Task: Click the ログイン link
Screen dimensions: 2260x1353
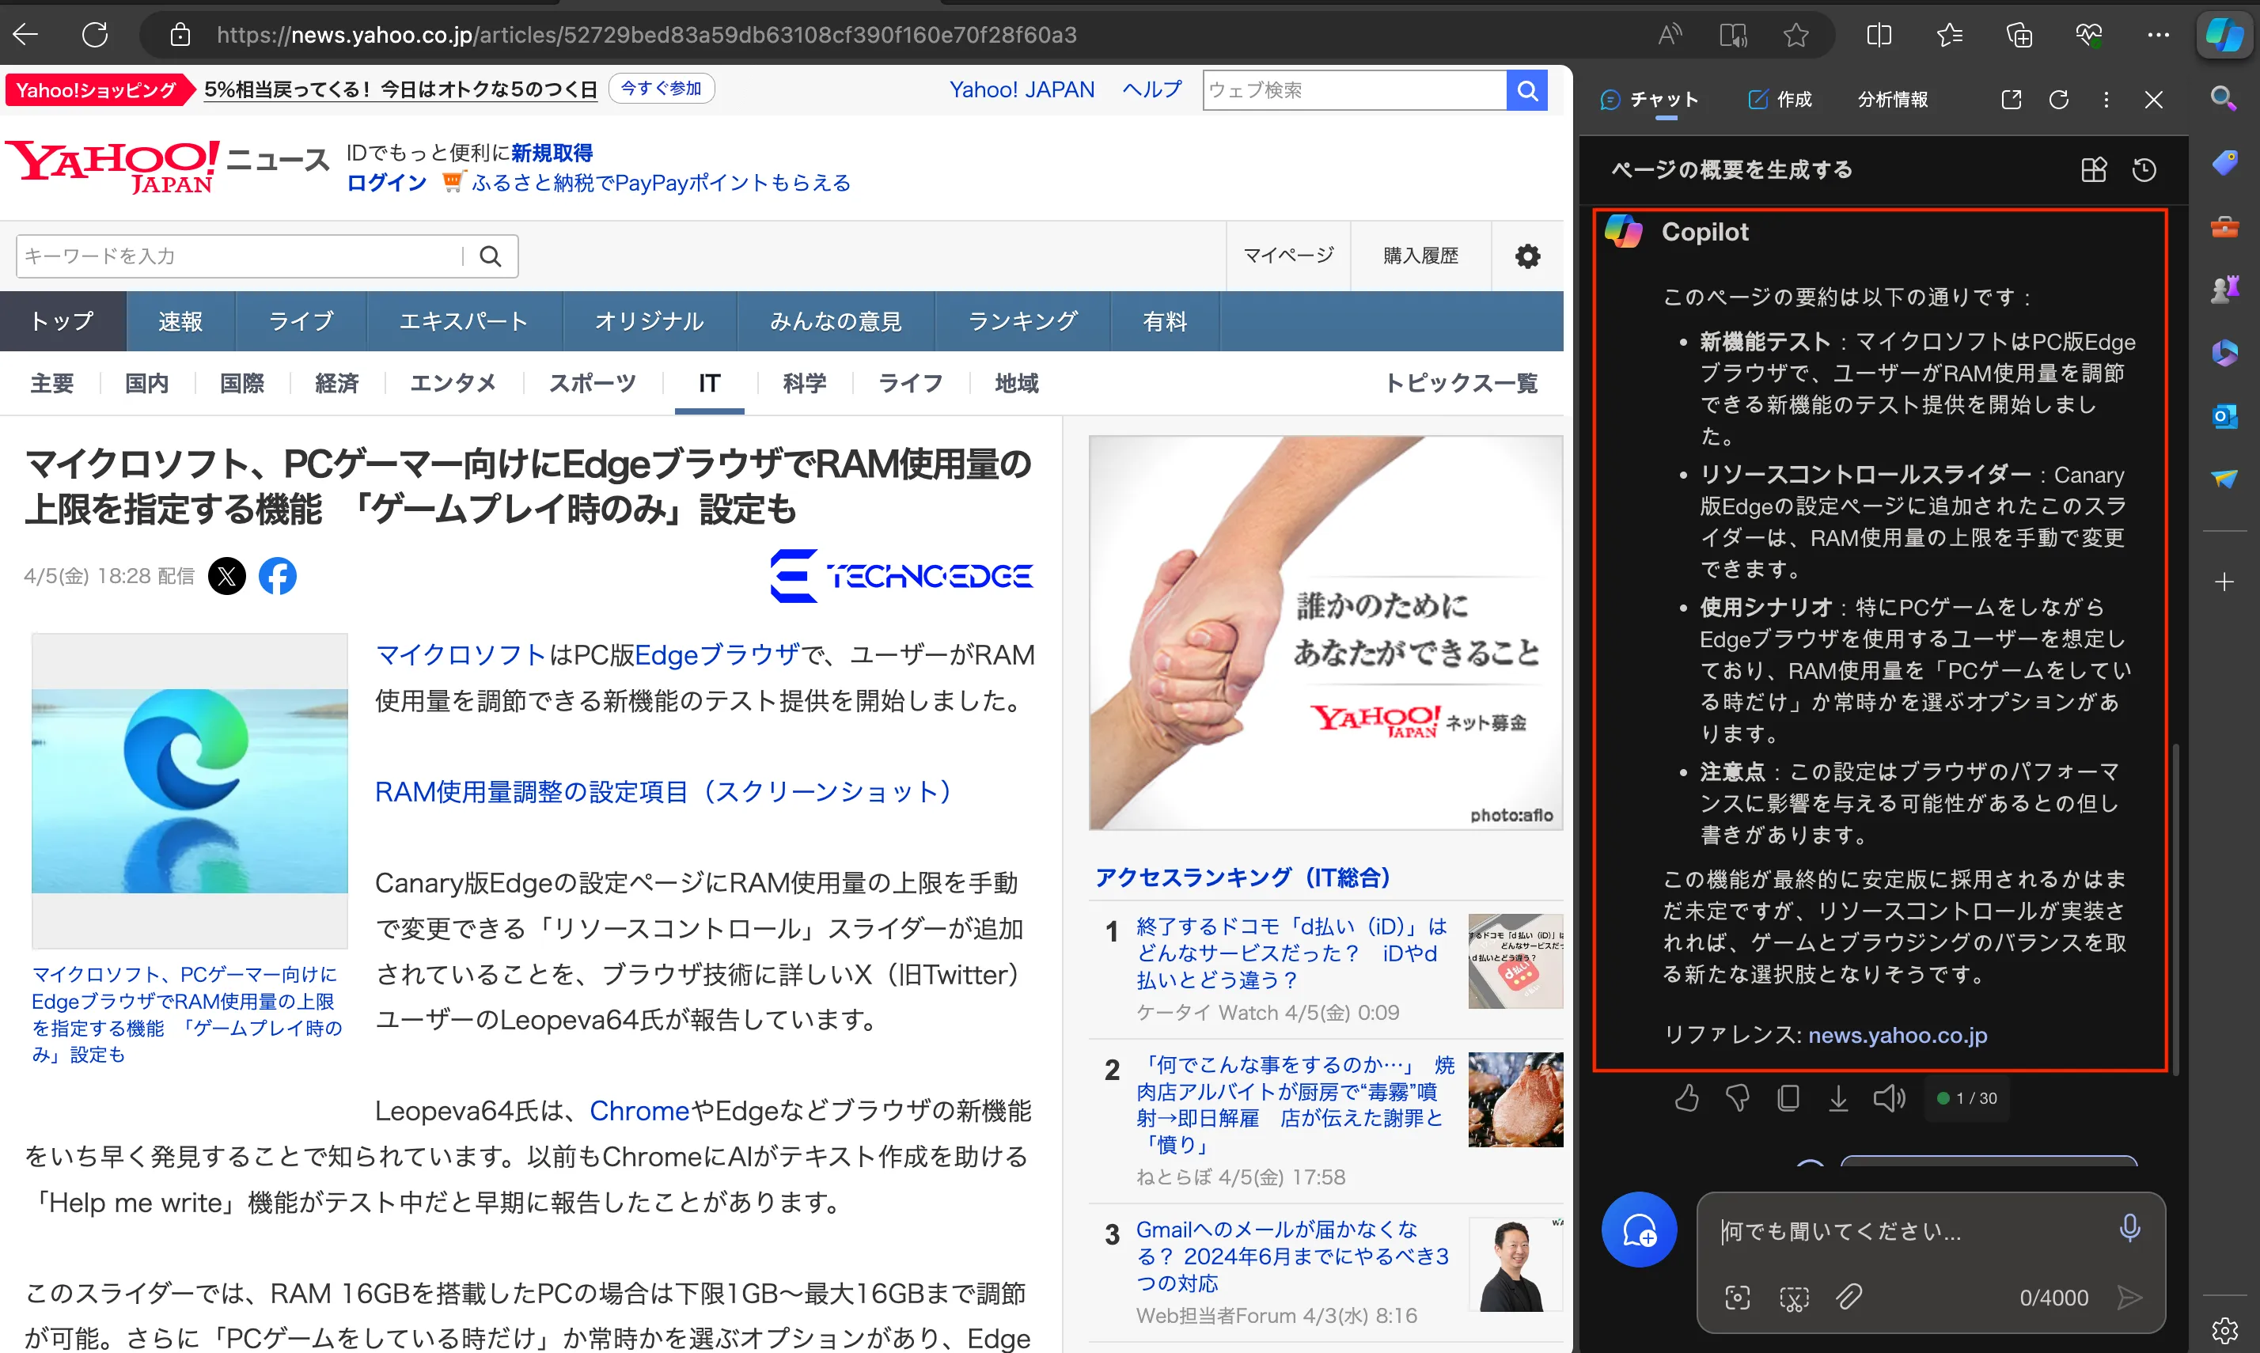Action: [x=386, y=184]
